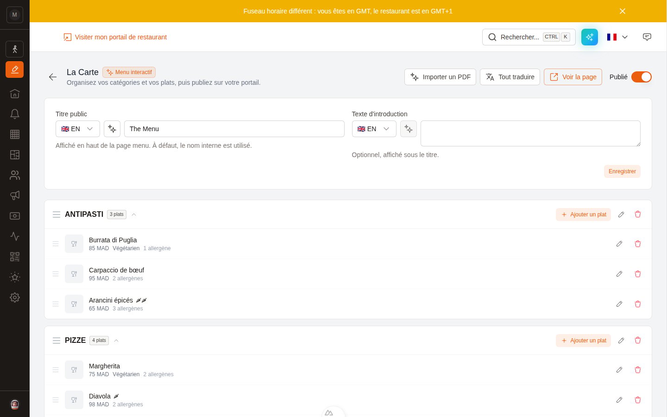The height and width of the screenshot is (417, 667).
Task: Open the activity pulse sidebar icon
Action: pos(15,236)
